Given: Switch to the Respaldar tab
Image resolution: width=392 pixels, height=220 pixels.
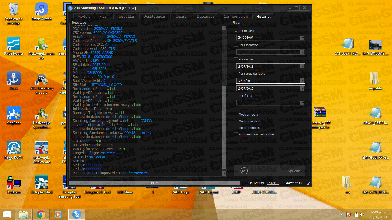Looking at the screenshot, I should tap(126, 17).
